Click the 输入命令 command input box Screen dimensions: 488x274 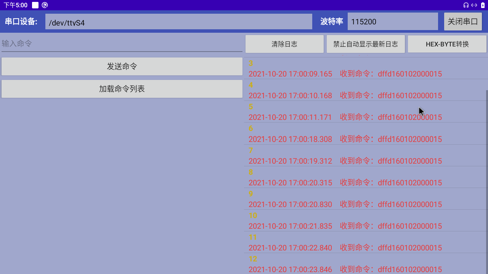(x=122, y=43)
